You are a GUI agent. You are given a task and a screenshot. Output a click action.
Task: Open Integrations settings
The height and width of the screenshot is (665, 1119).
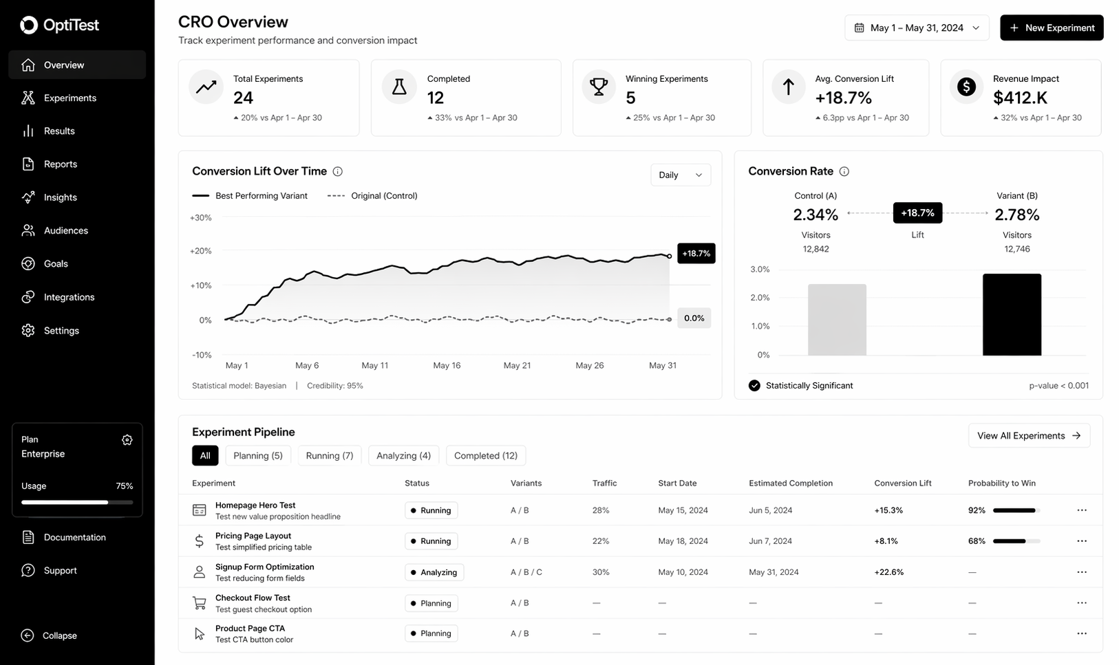pos(69,296)
